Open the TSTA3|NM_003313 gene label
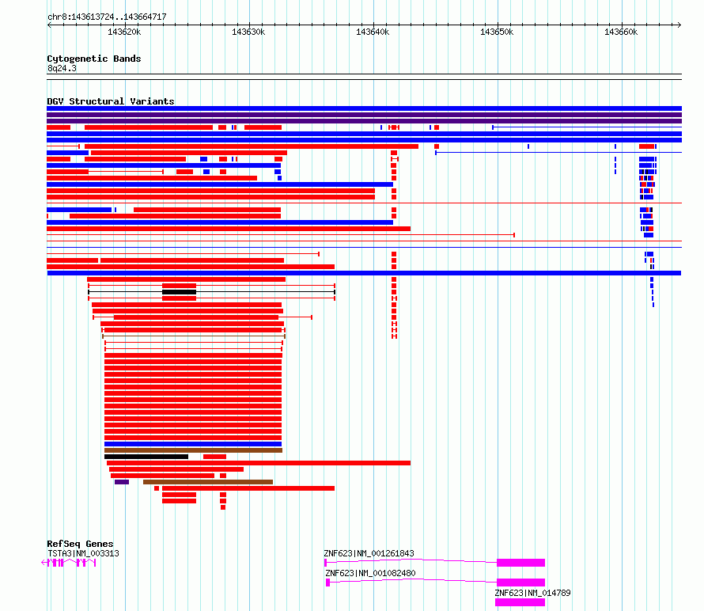Image resolution: width=704 pixels, height=611 pixels. pos(84,553)
